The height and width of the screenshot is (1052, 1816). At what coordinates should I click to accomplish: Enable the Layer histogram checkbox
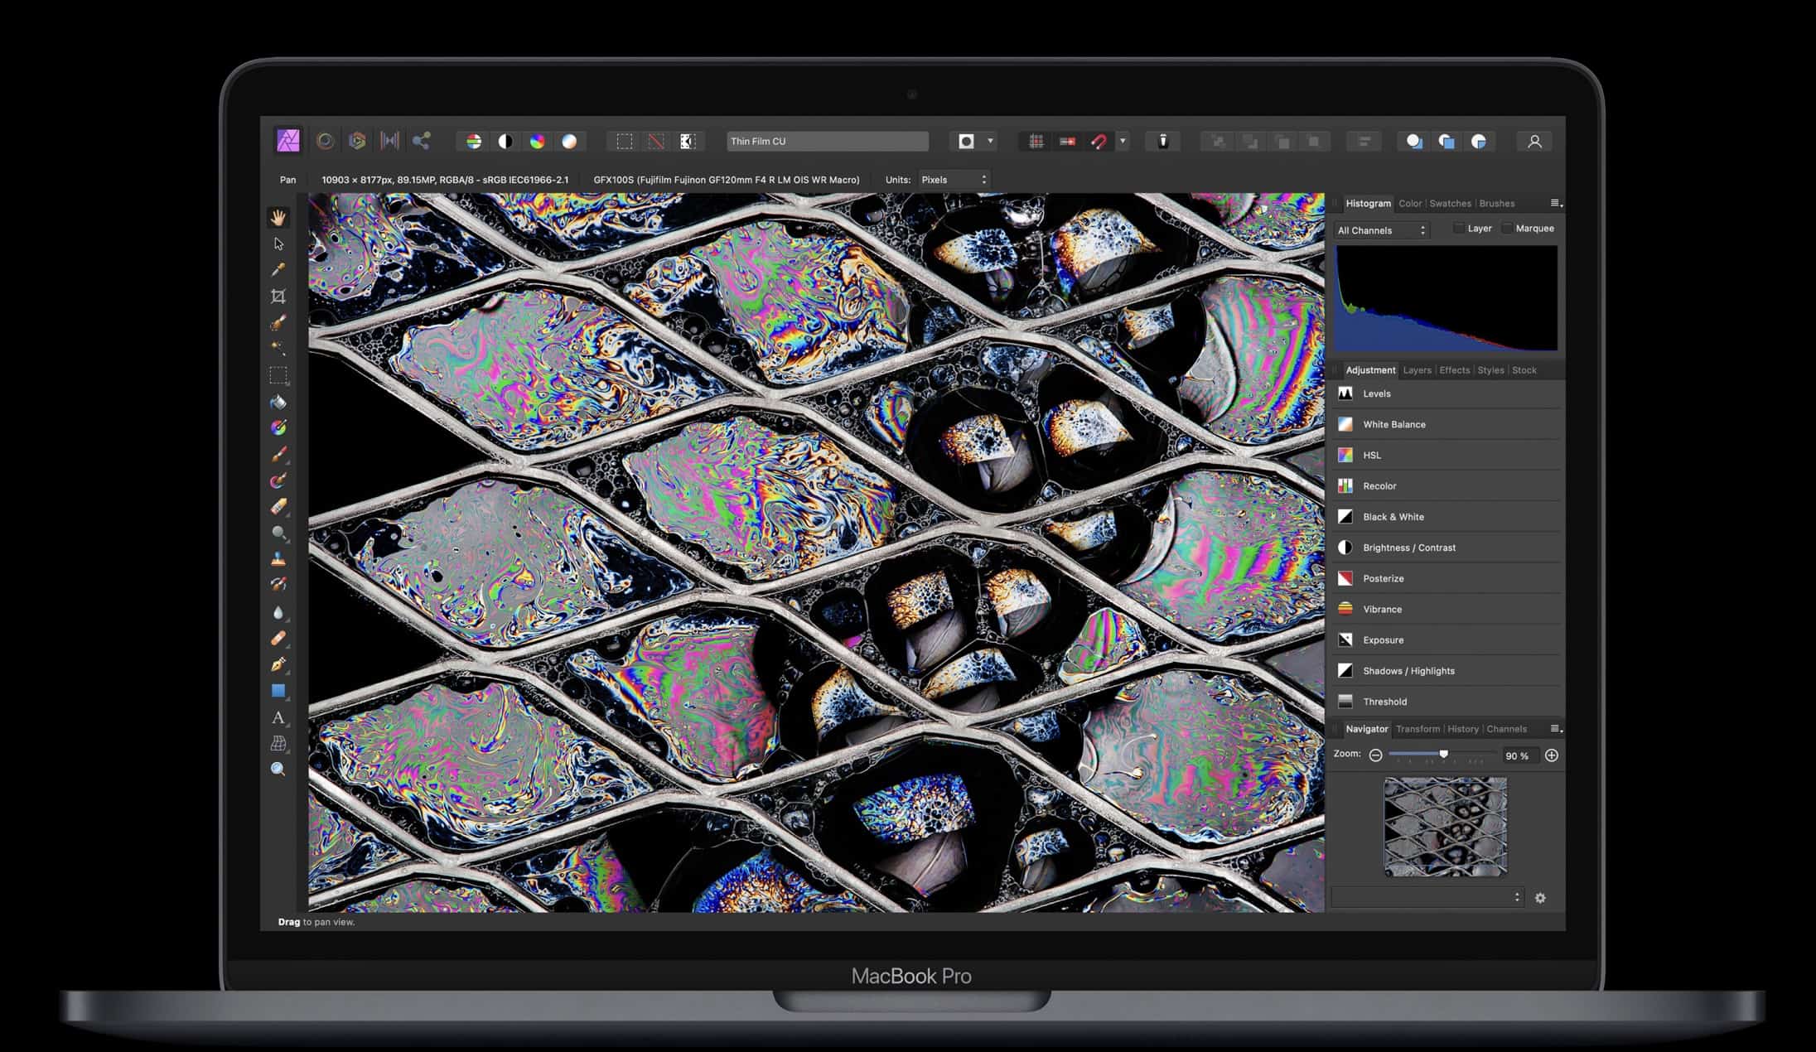pos(1460,229)
